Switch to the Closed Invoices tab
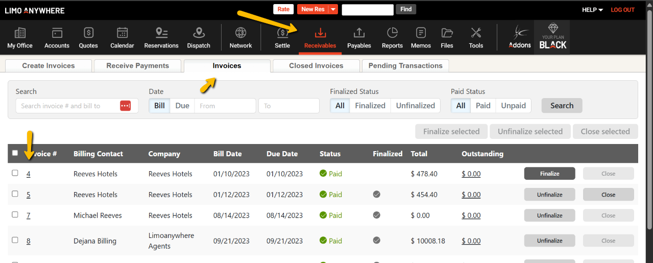653x263 pixels. (x=316, y=65)
